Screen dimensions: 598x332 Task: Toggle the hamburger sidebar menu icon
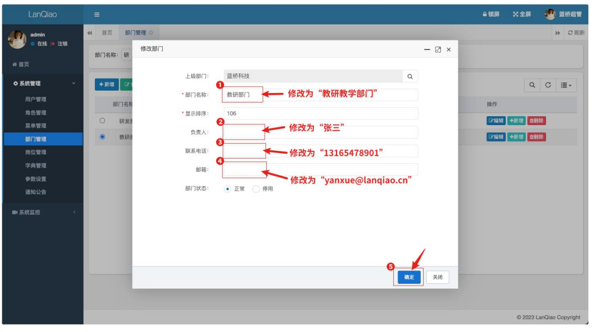[97, 14]
